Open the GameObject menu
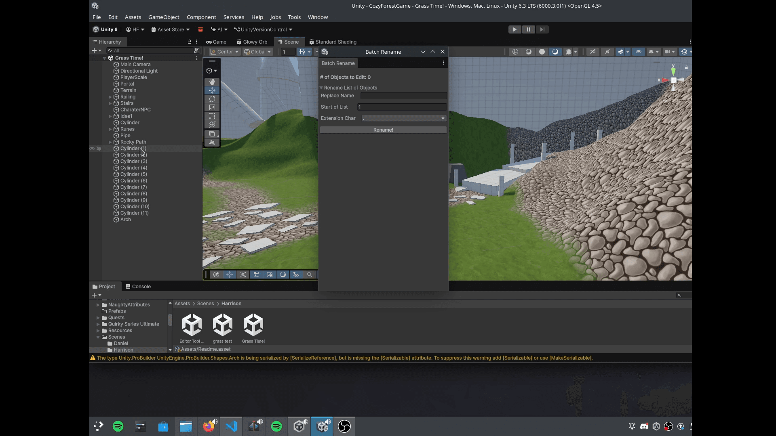 point(164,17)
